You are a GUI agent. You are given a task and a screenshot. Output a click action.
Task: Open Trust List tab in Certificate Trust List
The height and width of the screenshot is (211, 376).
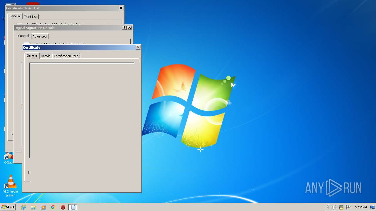coord(30,17)
